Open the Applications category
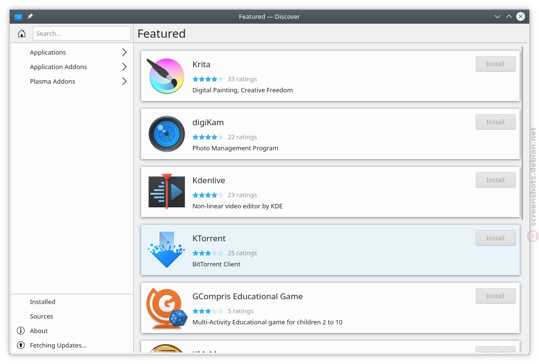 (x=73, y=52)
